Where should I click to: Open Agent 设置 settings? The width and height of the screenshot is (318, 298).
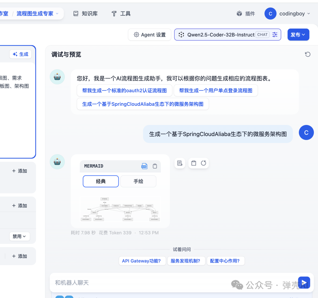[x=150, y=35]
